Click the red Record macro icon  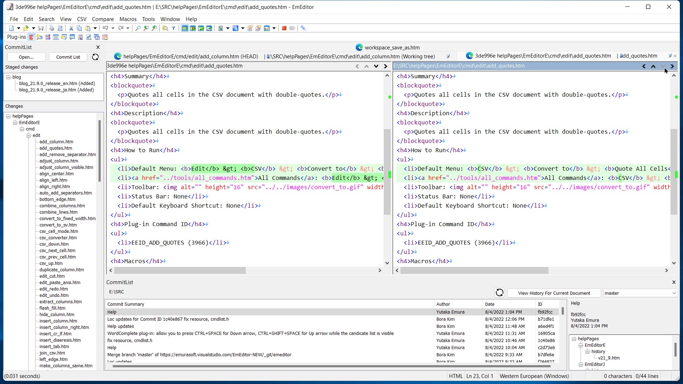point(284,28)
